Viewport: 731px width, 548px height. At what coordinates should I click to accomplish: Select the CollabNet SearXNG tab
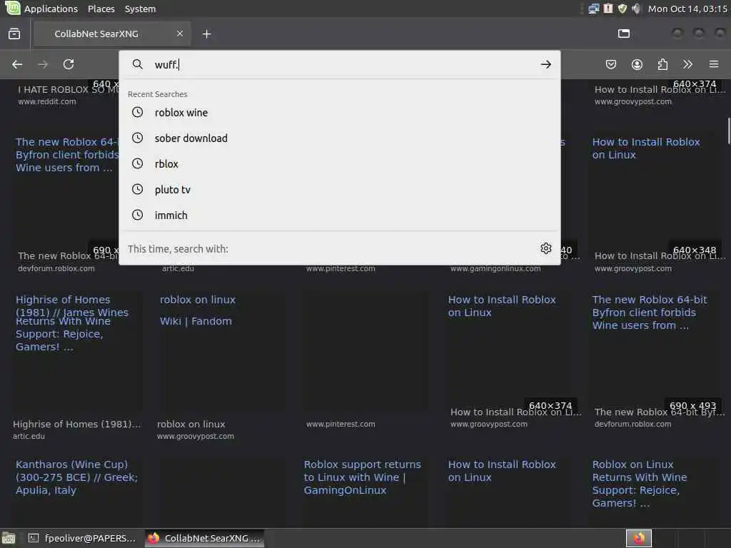pyautogui.click(x=112, y=34)
